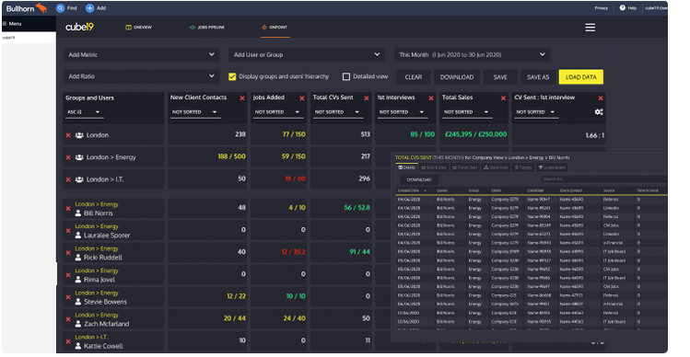Open the Details tab in popup
690x357 pixels.
click(x=406, y=167)
